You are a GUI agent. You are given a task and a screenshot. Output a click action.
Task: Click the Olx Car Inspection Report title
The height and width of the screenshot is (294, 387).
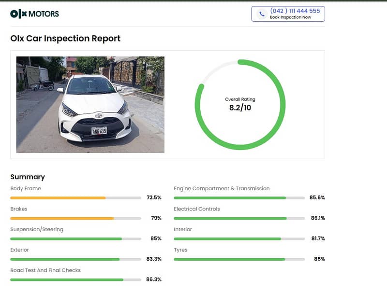point(65,39)
